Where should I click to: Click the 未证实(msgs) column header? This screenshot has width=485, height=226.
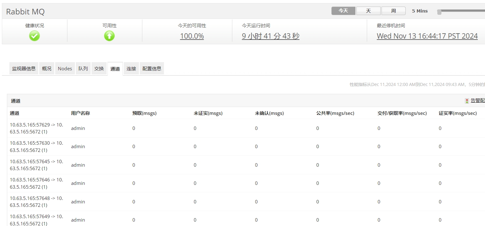pyautogui.click(x=208, y=113)
